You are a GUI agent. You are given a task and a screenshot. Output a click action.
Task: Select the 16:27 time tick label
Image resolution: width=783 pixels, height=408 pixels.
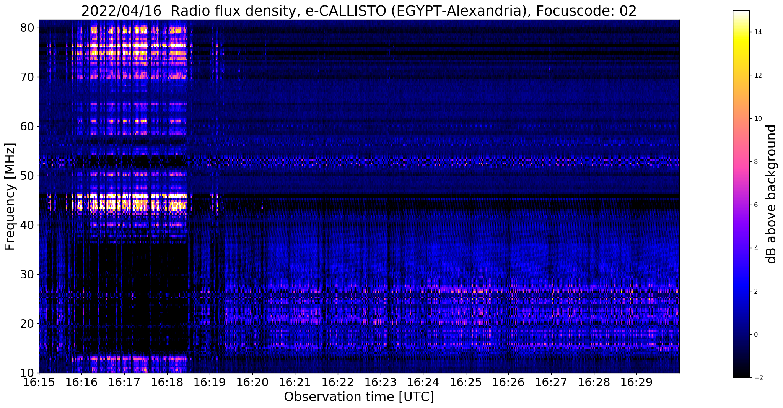[551, 382]
